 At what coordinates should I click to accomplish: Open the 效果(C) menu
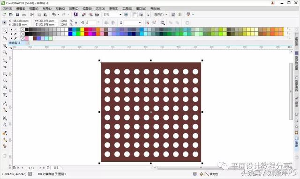pyautogui.click(x=74, y=8)
